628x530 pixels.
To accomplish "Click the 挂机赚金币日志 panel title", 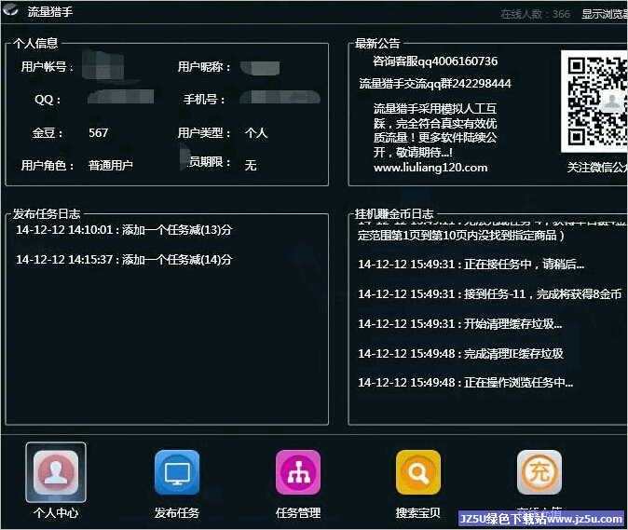I will [x=394, y=213].
